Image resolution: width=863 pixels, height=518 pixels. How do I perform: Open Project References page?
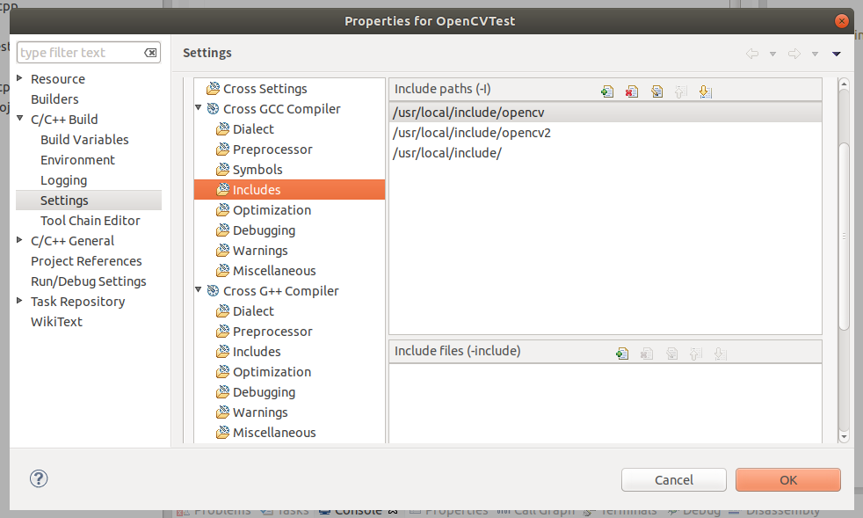click(x=86, y=261)
